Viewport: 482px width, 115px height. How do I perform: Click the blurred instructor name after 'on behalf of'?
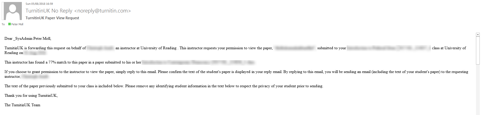tap(100, 48)
